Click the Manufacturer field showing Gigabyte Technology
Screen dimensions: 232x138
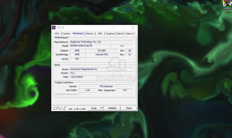(101, 42)
